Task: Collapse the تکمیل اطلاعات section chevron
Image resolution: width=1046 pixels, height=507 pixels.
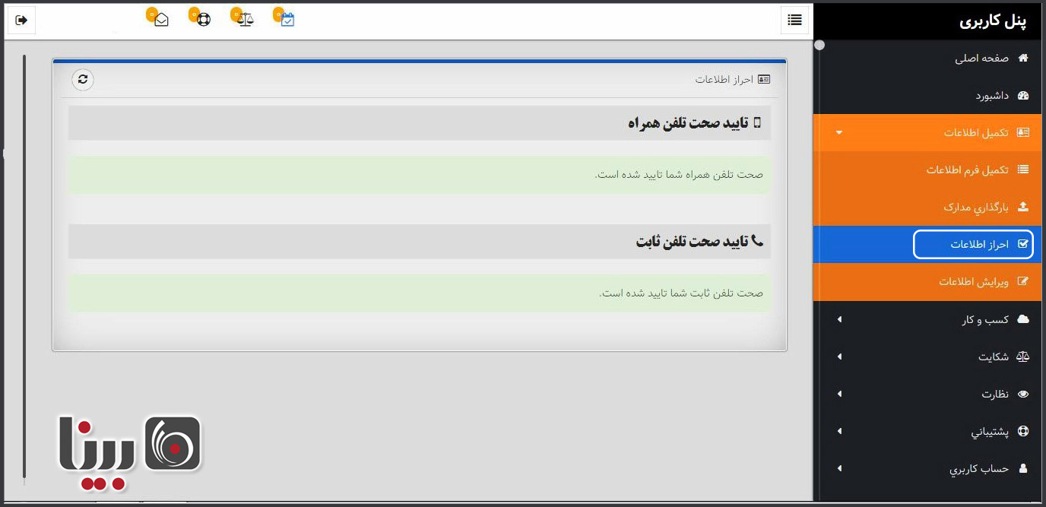Action: tap(839, 132)
